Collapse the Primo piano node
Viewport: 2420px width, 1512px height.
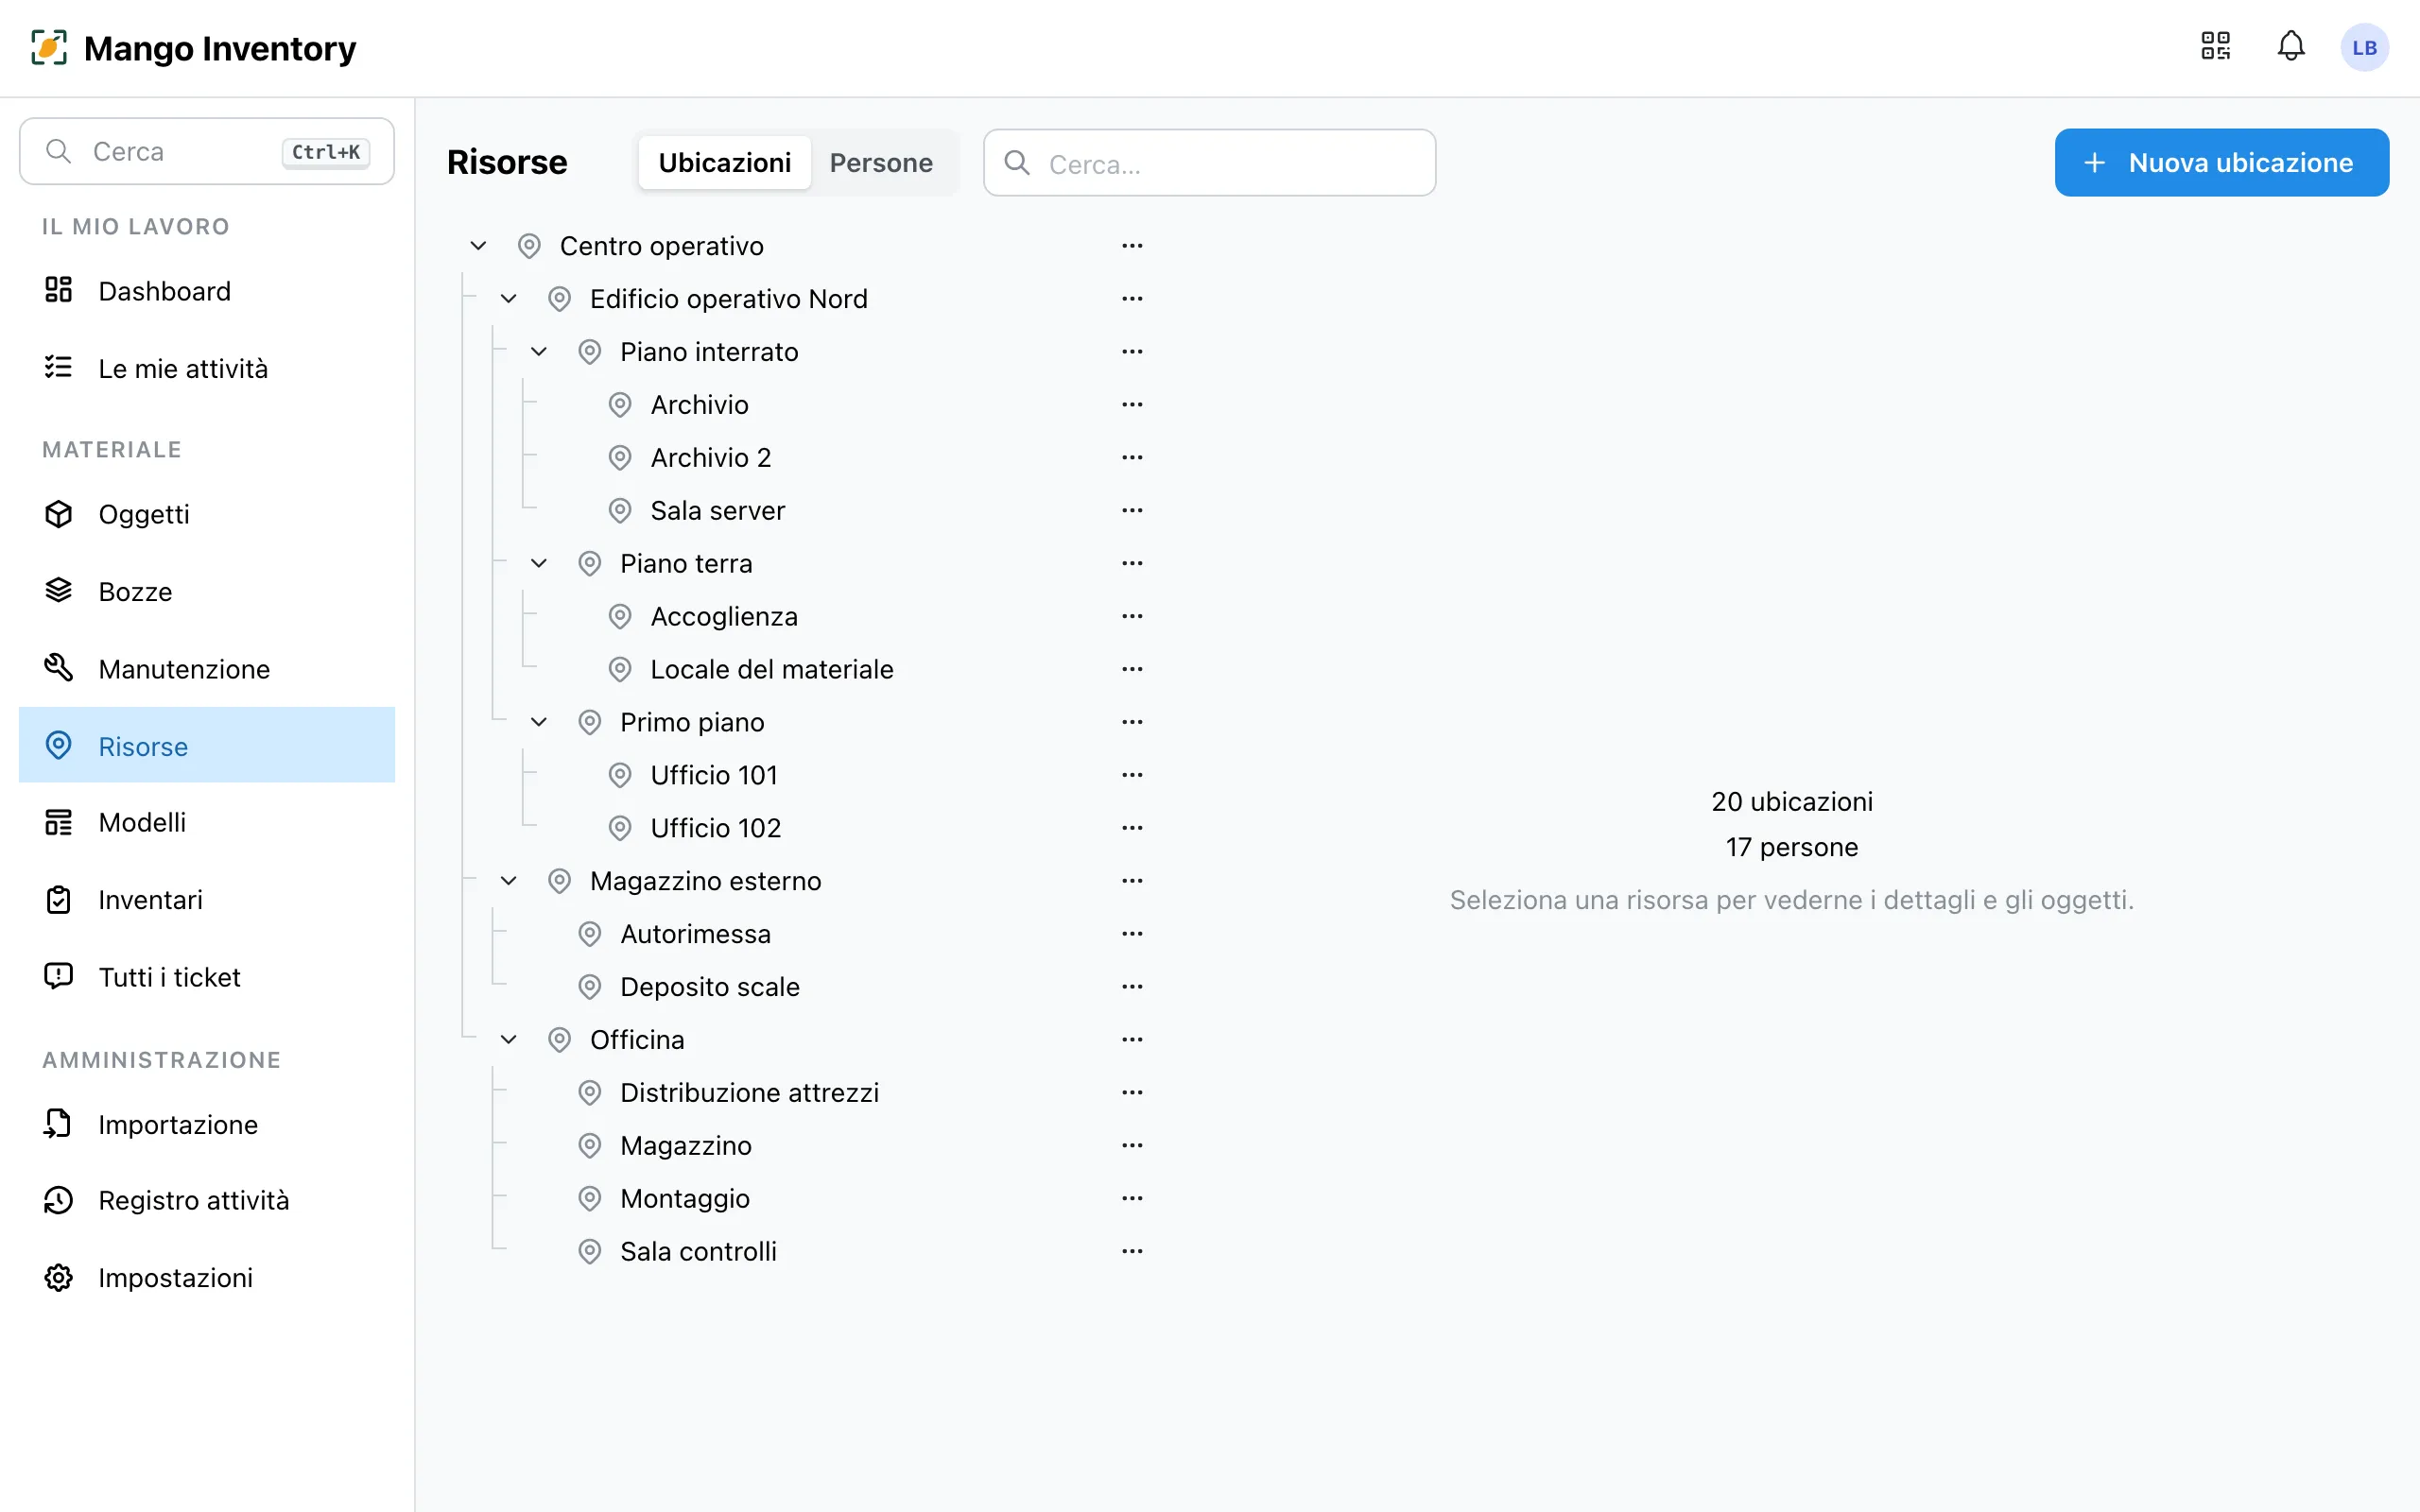(x=538, y=722)
